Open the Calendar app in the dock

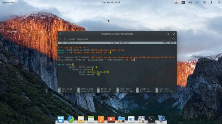(x=91, y=120)
